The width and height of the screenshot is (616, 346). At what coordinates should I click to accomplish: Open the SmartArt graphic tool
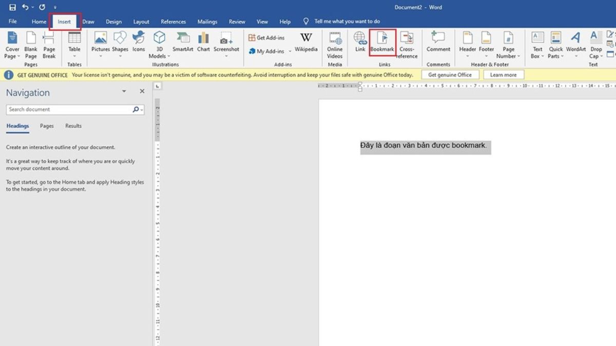(x=183, y=42)
